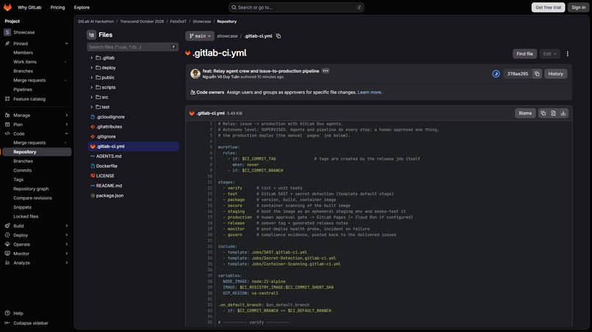Open raw file view icon

[553, 113]
